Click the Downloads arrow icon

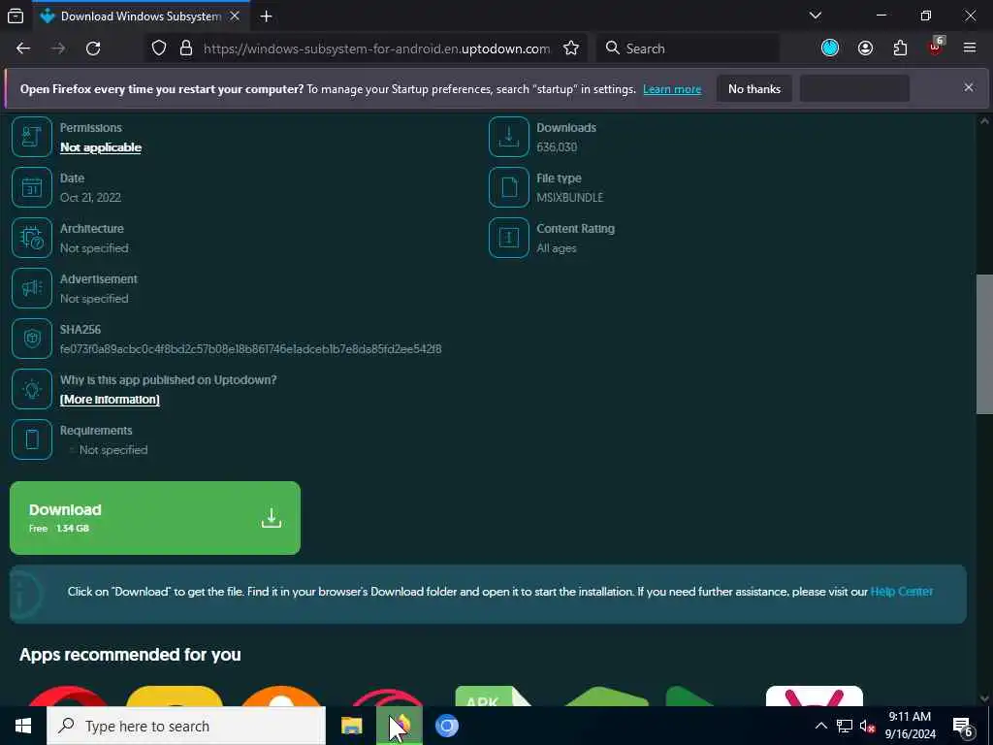[x=508, y=137]
